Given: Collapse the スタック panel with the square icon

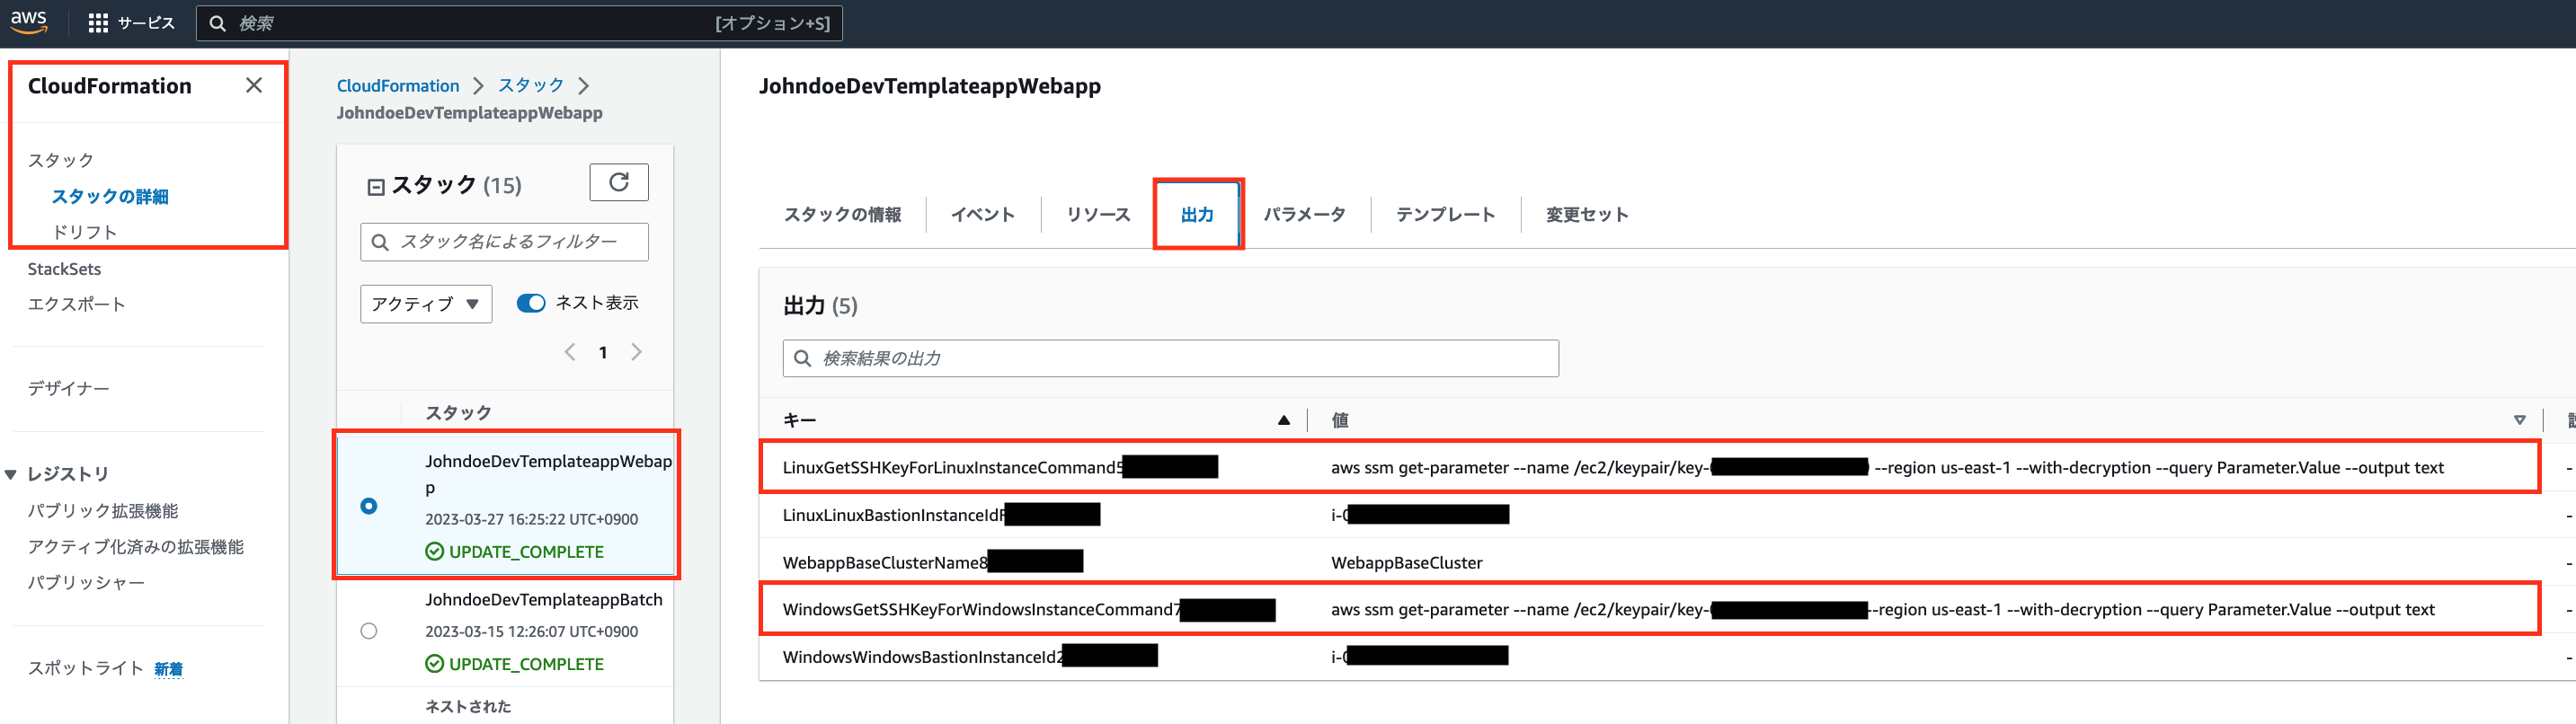Looking at the screenshot, I should (x=376, y=187).
